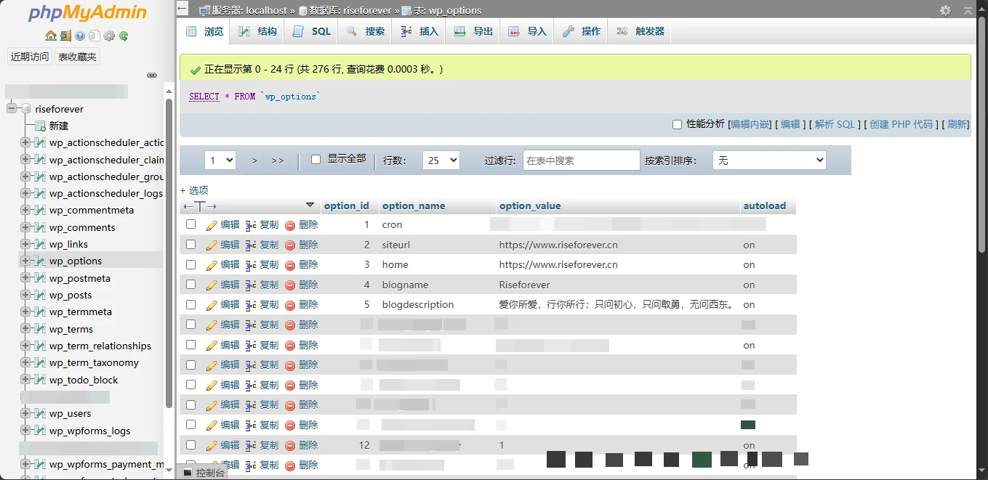
Task: Open the 按索引排序 sort by index dropdown
Action: [769, 160]
